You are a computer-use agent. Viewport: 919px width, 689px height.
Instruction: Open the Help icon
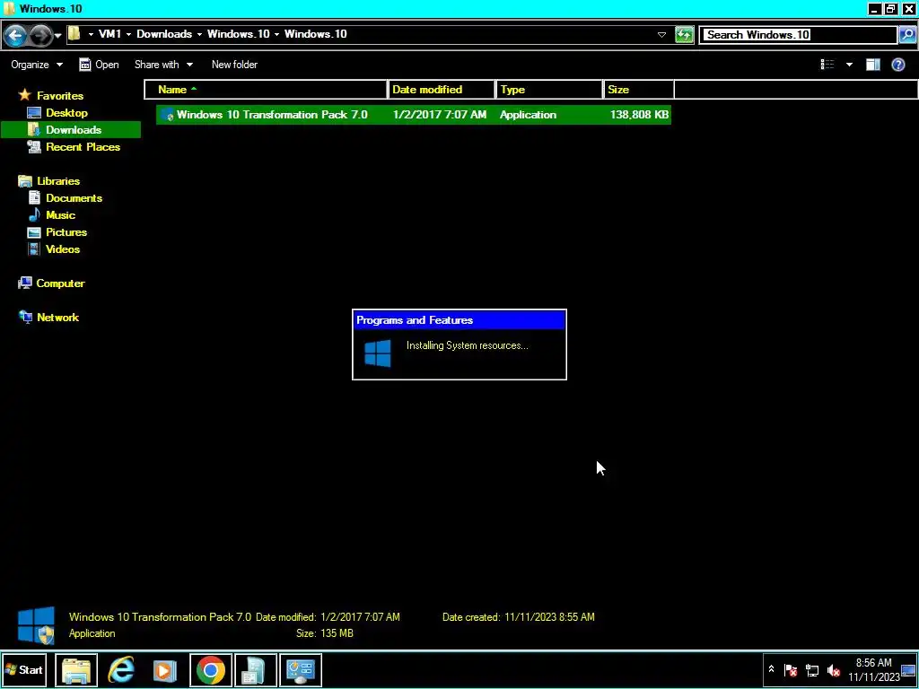(897, 65)
